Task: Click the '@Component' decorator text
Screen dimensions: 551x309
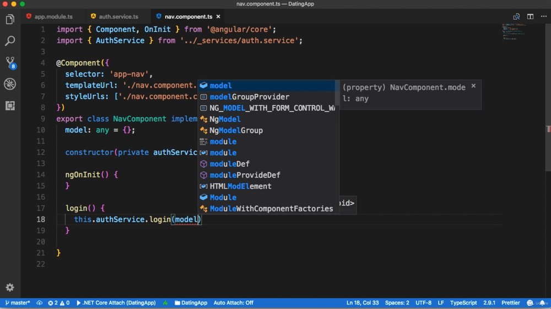Action: [x=78, y=63]
